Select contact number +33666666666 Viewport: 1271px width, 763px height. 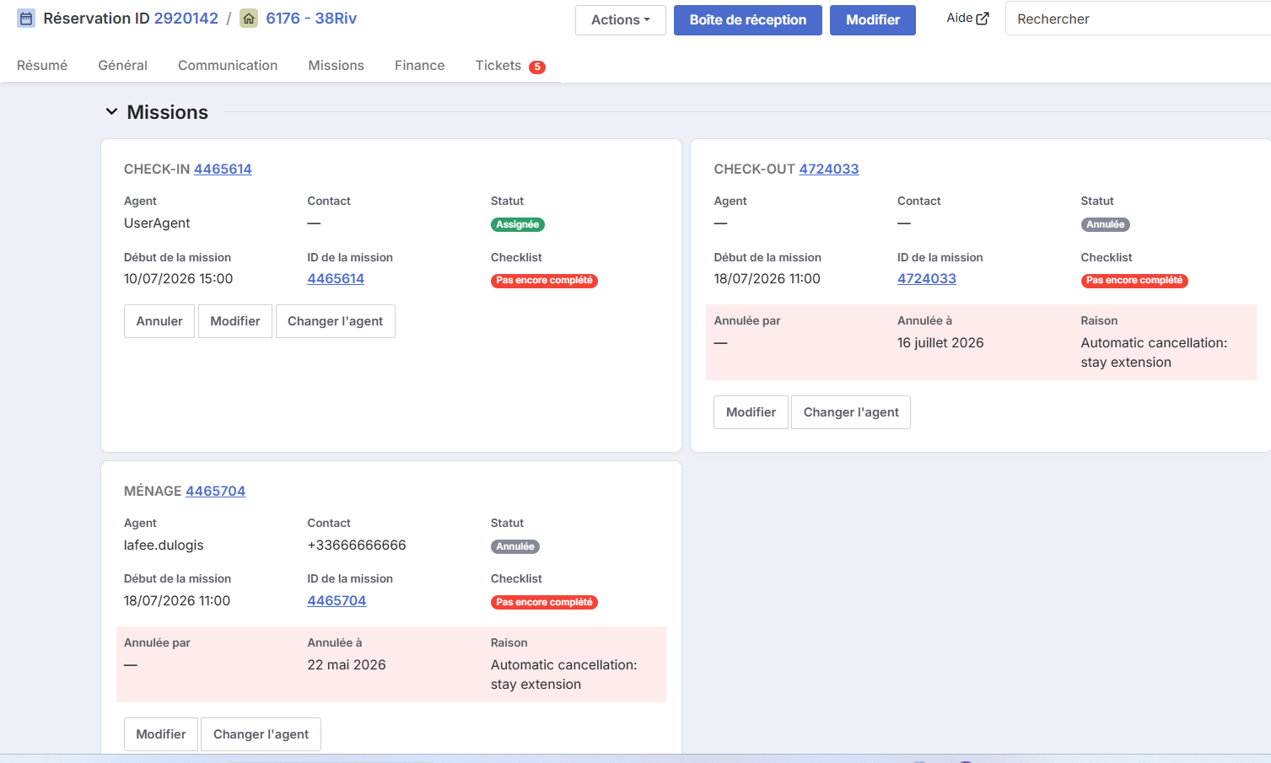click(x=357, y=545)
